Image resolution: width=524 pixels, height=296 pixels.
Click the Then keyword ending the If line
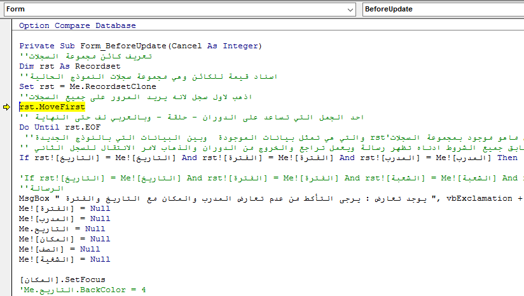(x=507, y=158)
